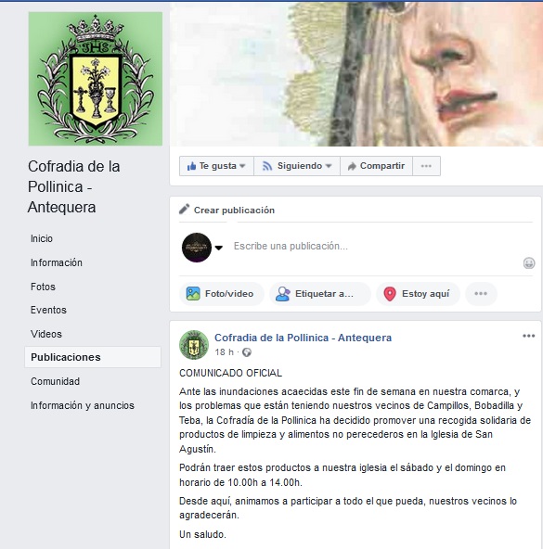543x549 pixels.
Task: Select Fotos in the left sidebar
Action: click(x=43, y=287)
